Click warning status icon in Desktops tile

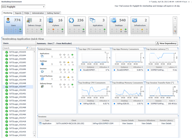[x=121, y=30]
